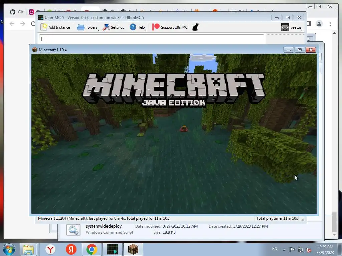Click the EN language indicator in the tray
The image size is (342, 256).
(275, 249)
